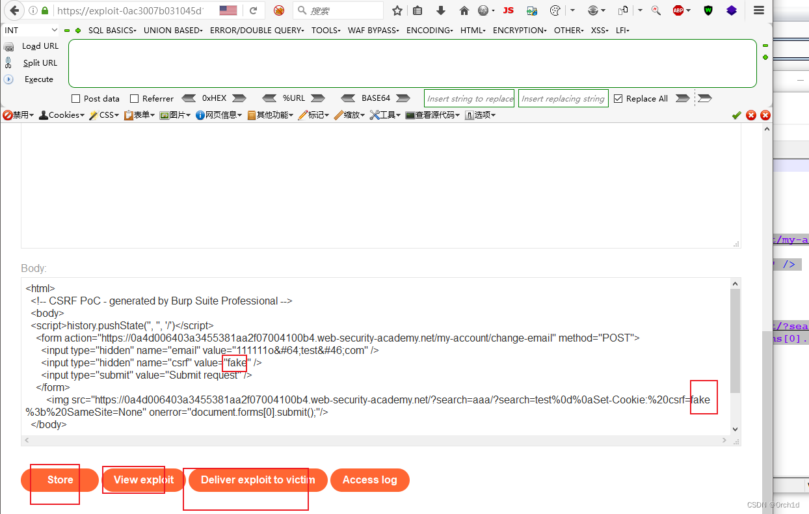Click the 0xHEX encode right arrow
Image resolution: width=809 pixels, height=514 pixels.
tap(239, 98)
